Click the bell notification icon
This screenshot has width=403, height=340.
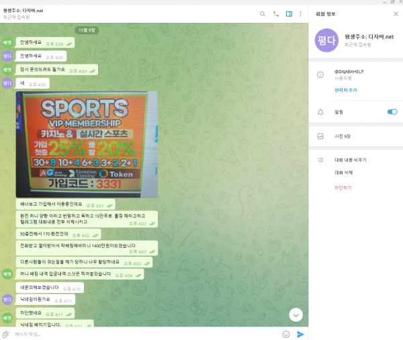(320, 112)
